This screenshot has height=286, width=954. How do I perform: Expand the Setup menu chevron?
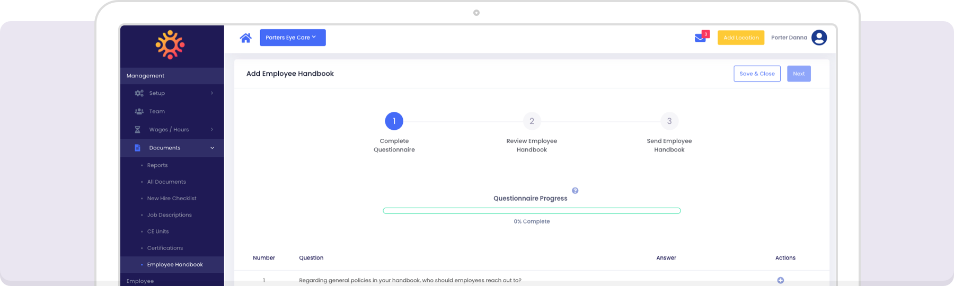coord(212,93)
